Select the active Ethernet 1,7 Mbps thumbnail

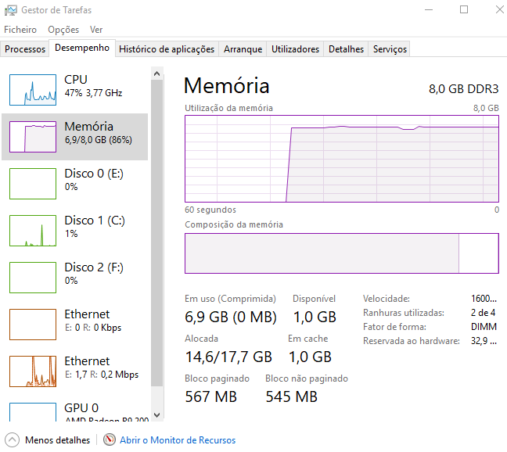click(x=33, y=371)
